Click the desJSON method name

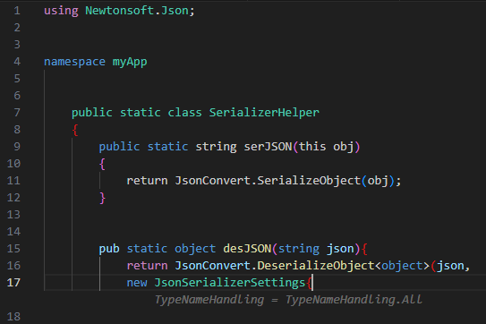(x=247, y=249)
